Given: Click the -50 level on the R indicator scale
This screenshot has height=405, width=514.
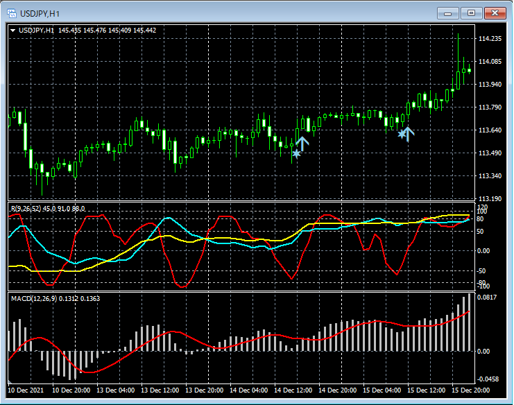Looking at the screenshot, I should 481,271.
